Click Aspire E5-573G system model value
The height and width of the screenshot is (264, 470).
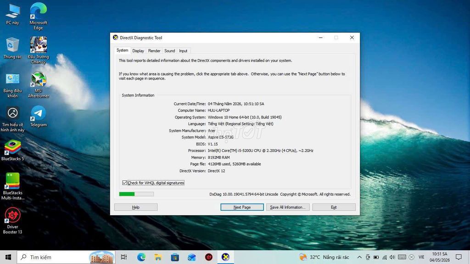tap(221, 137)
